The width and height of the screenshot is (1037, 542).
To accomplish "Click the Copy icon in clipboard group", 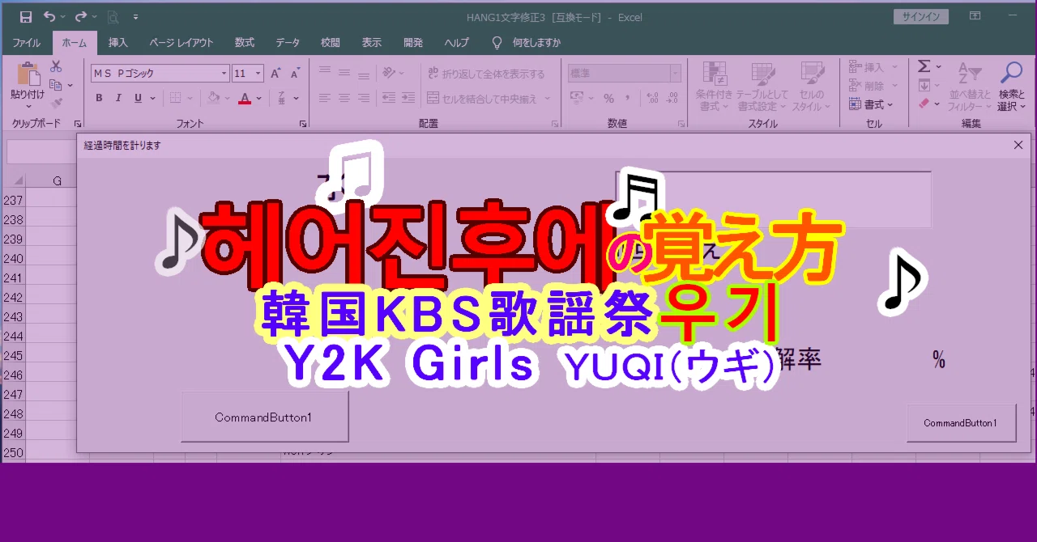I will pos(56,85).
